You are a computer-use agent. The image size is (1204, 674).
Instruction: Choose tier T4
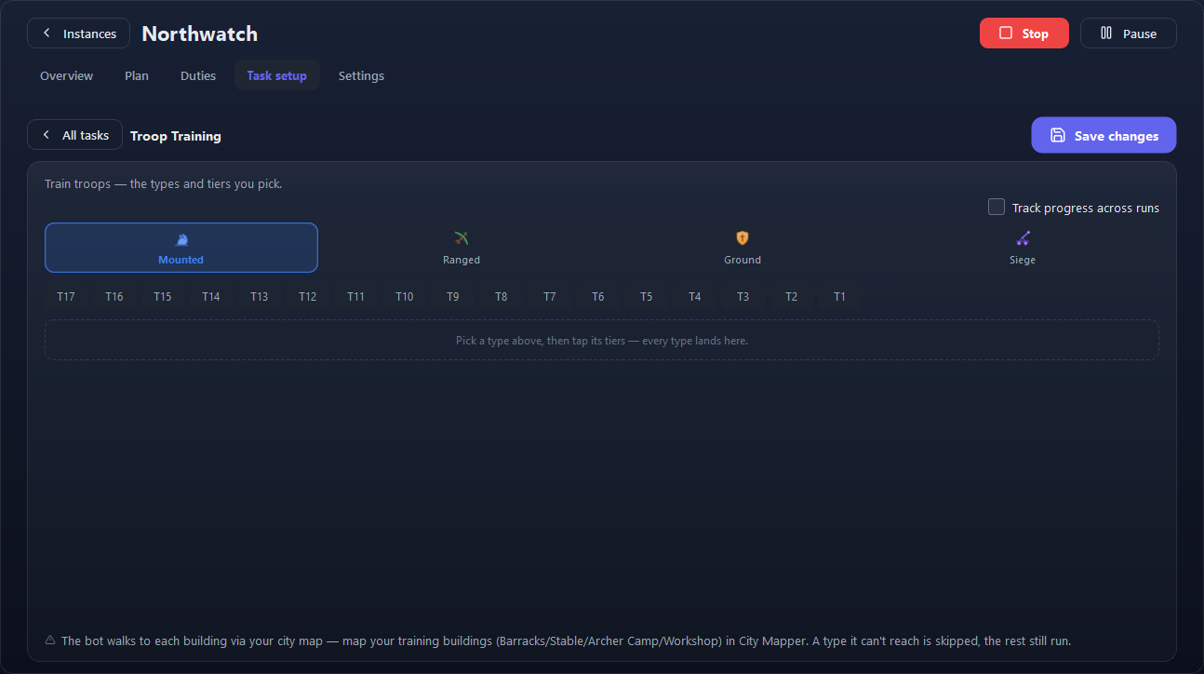(x=695, y=297)
